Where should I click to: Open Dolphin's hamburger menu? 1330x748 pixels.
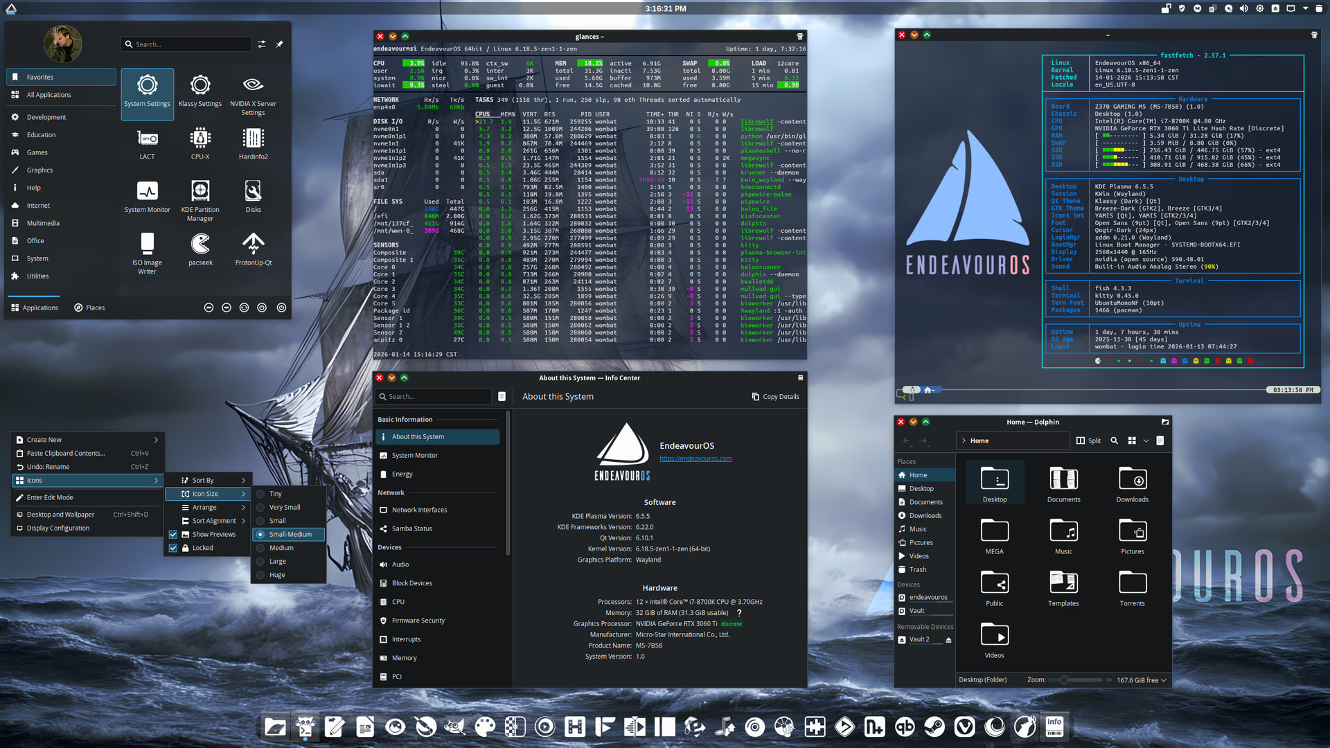coord(1160,440)
